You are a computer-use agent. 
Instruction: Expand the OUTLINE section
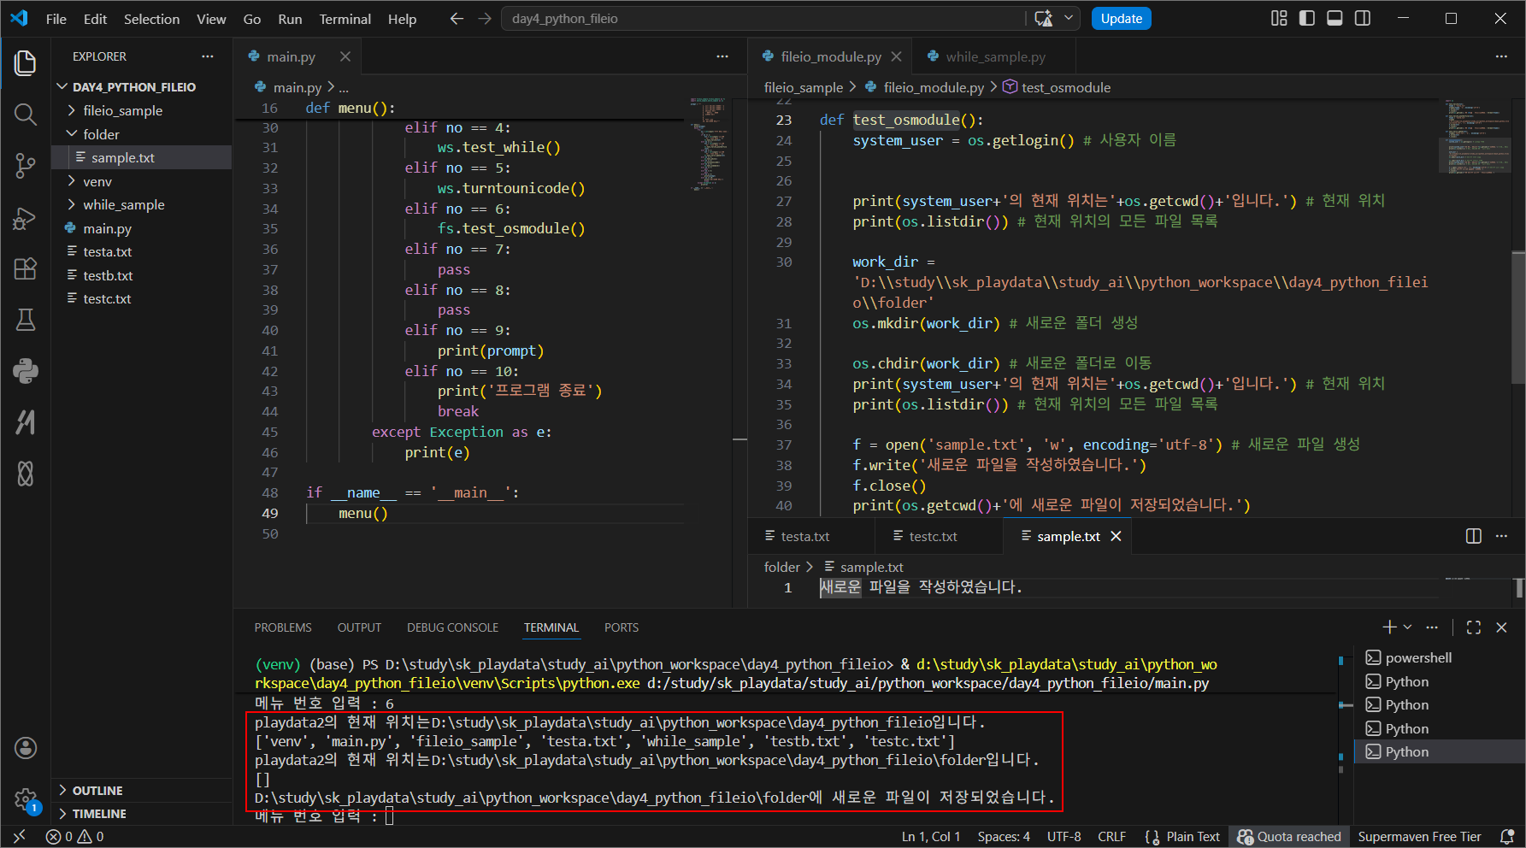click(x=142, y=791)
